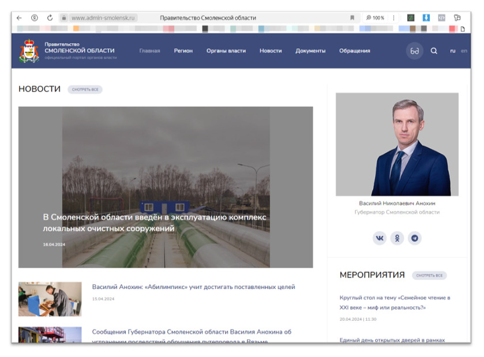The height and width of the screenshot is (357, 484).
Task: Enable the visually impaired version (glasses icon)
Action: (414, 50)
